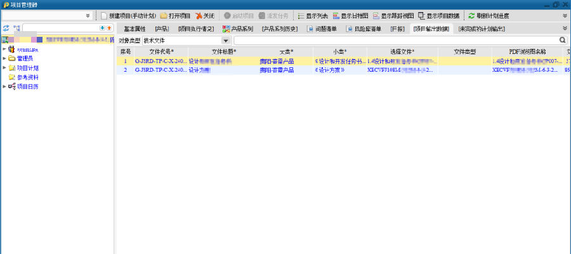Click the tree refresh icon
The height and width of the screenshot is (254, 571).
pos(6,28)
